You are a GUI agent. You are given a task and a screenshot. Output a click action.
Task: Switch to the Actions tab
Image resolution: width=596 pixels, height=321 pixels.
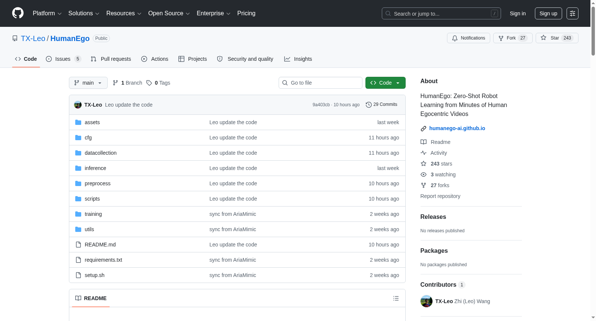tap(155, 59)
